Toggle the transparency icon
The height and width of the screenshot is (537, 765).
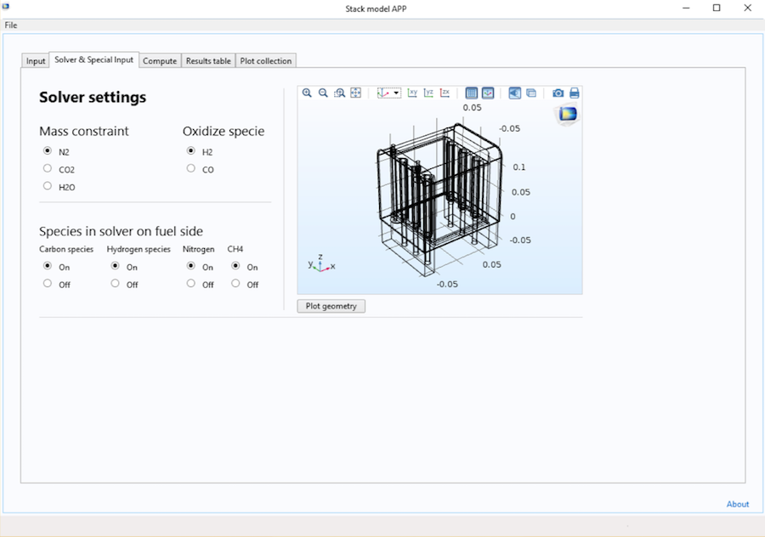[x=531, y=93]
